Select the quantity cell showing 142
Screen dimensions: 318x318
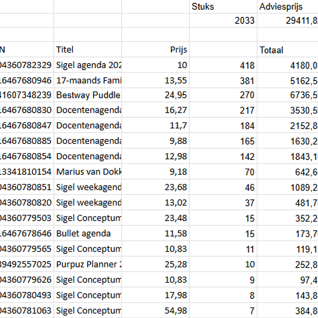click(x=223, y=157)
